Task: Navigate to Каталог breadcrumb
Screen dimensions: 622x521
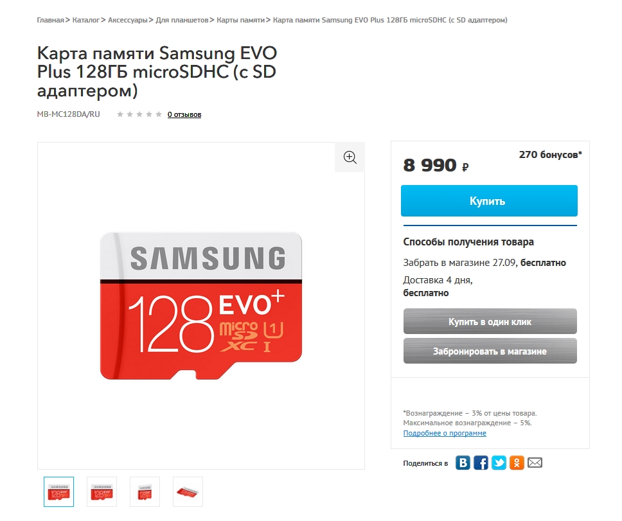Action: [x=85, y=20]
